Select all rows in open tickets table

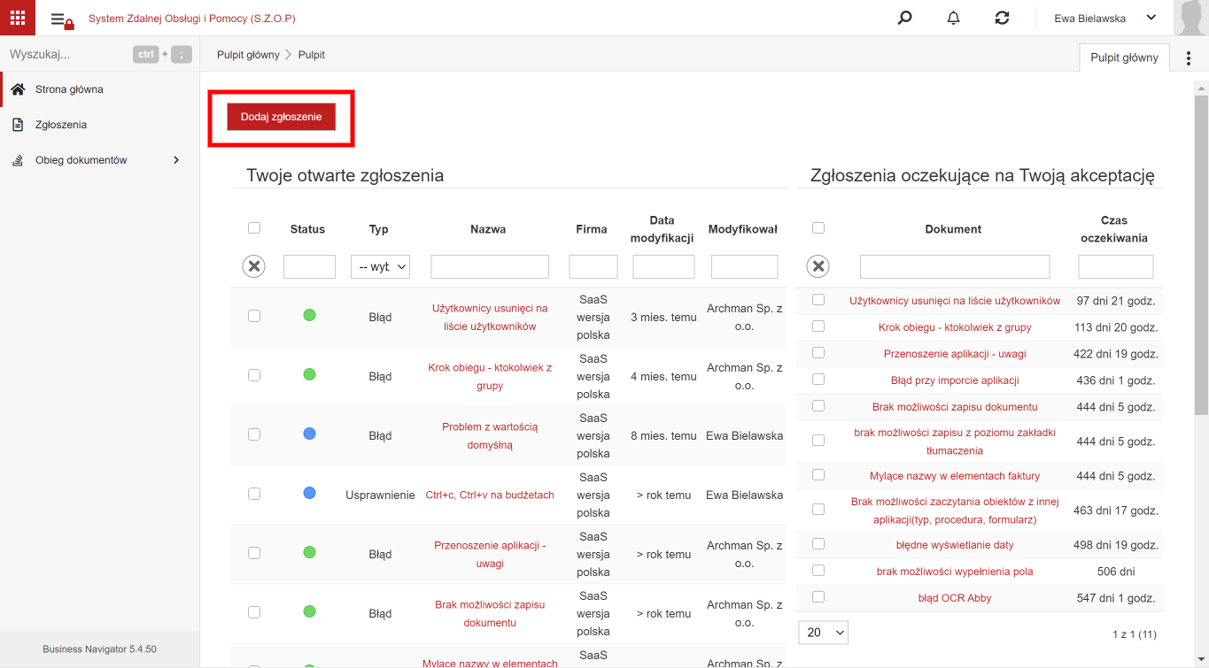coord(254,227)
